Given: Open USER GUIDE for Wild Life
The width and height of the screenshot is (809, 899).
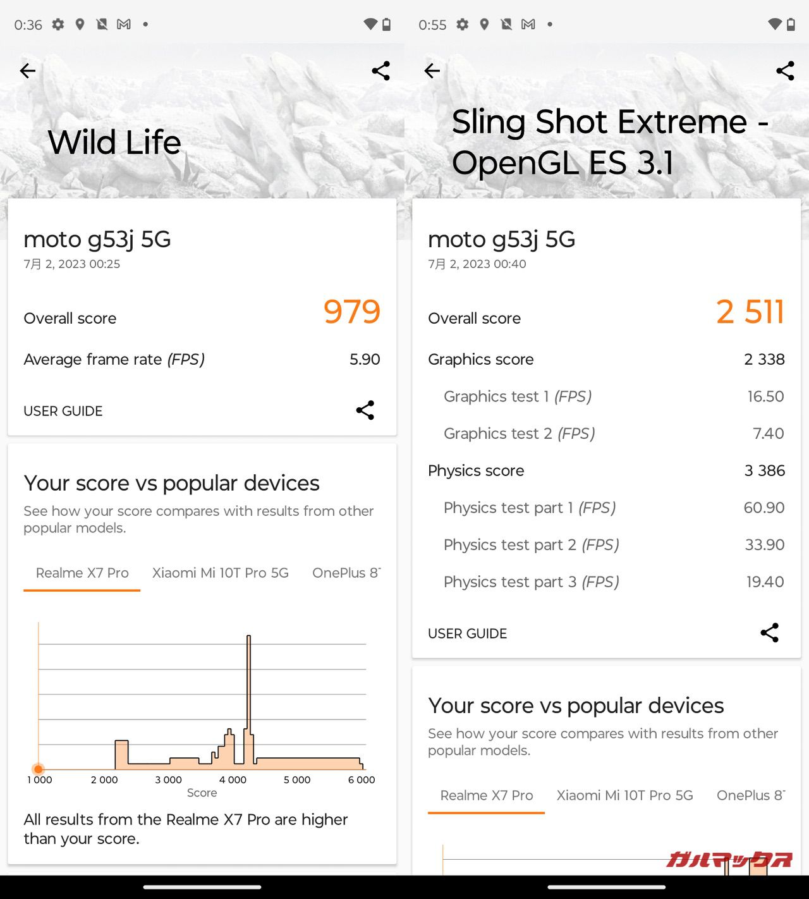Looking at the screenshot, I should 63,411.
